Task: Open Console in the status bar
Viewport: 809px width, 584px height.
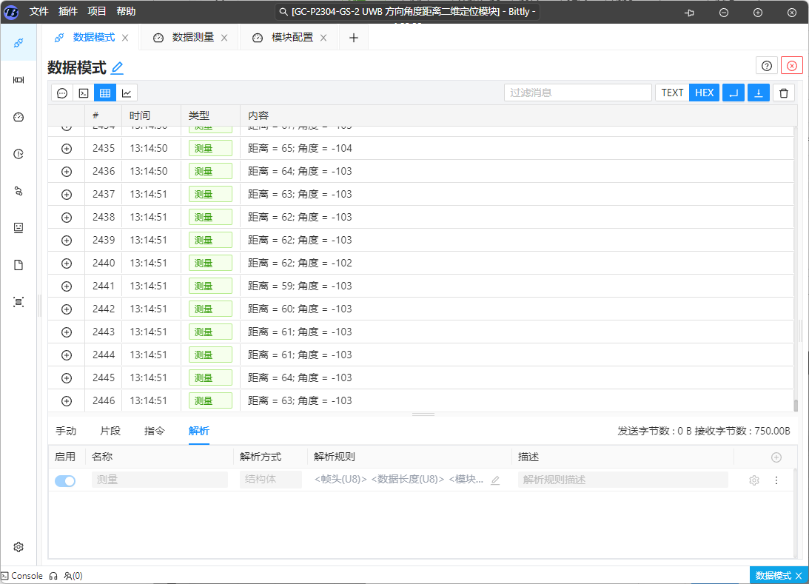Action: pos(22,576)
